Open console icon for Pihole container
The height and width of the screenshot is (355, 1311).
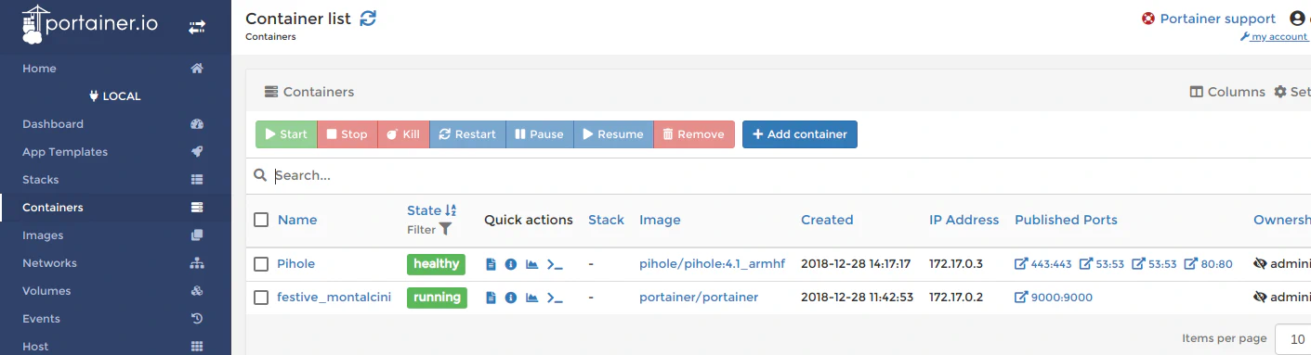(555, 264)
